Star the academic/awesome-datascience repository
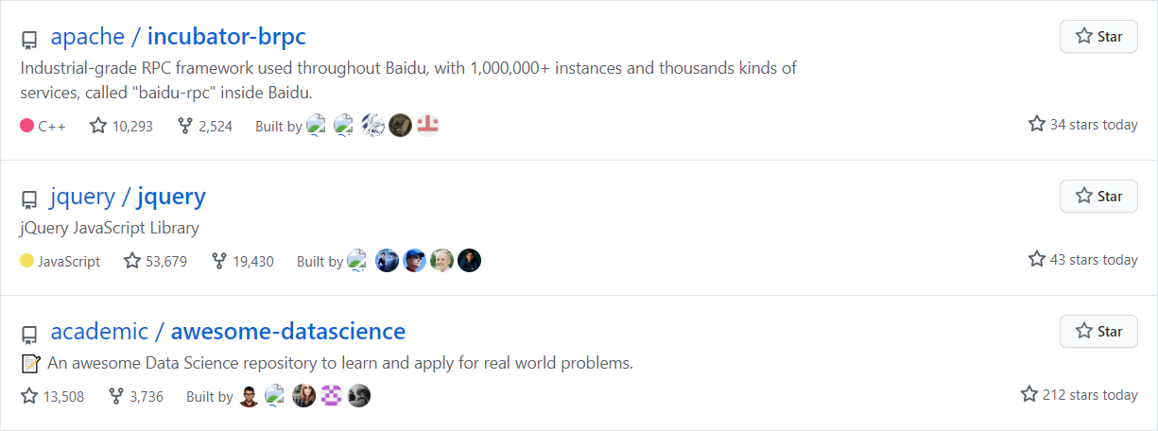Viewport: 1158px width, 431px height. [1098, 332]
